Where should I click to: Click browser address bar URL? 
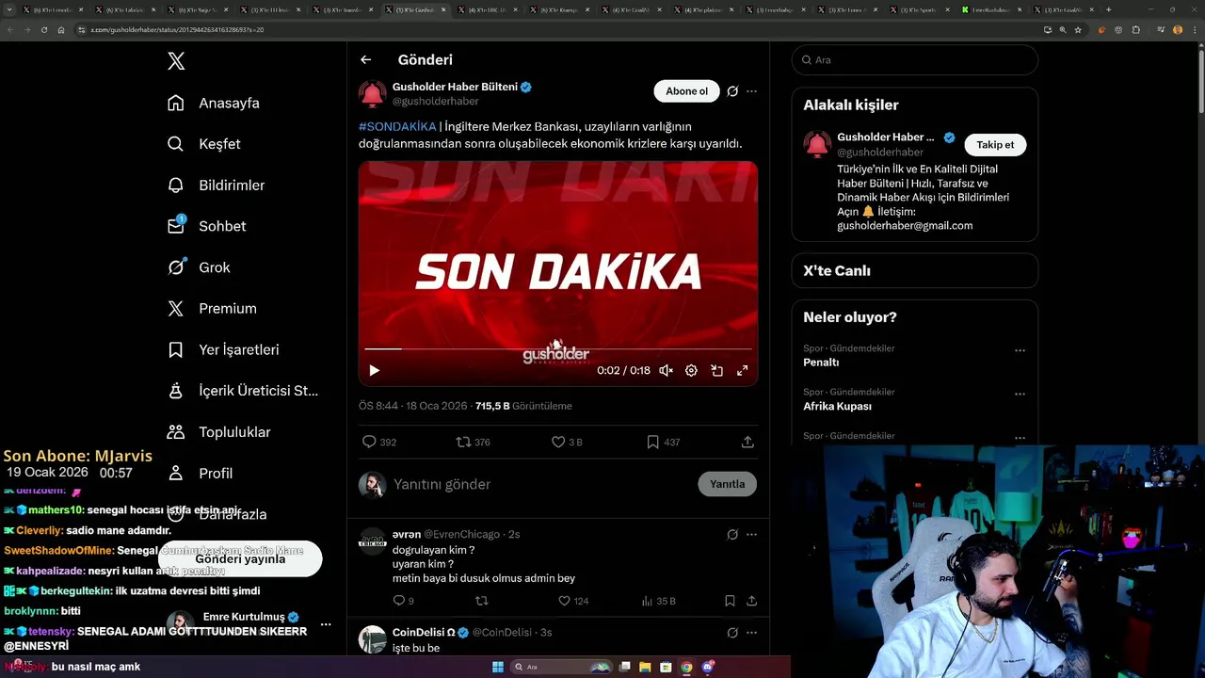[x=176, y=29]
